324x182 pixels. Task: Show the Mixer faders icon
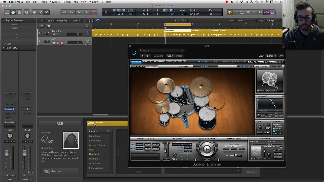point(40,12)
